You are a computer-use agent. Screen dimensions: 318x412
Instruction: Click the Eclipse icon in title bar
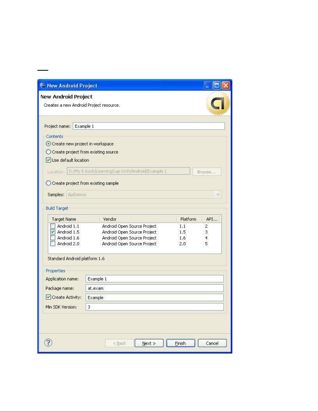pyautogui.click(x=43, y=86)
